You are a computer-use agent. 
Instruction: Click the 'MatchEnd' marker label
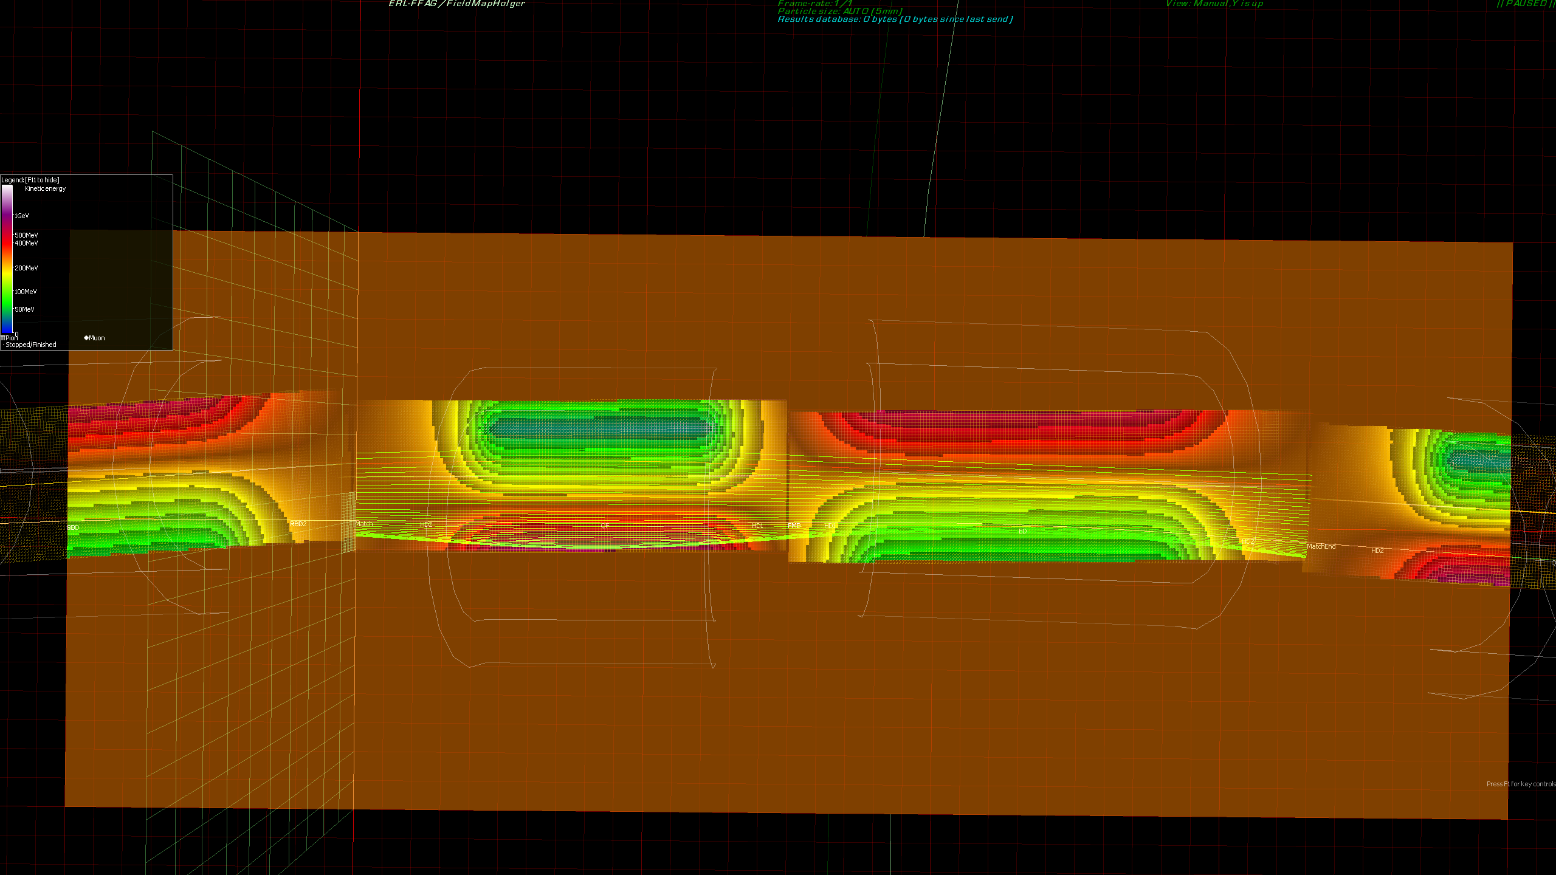tap(1321, 546)
